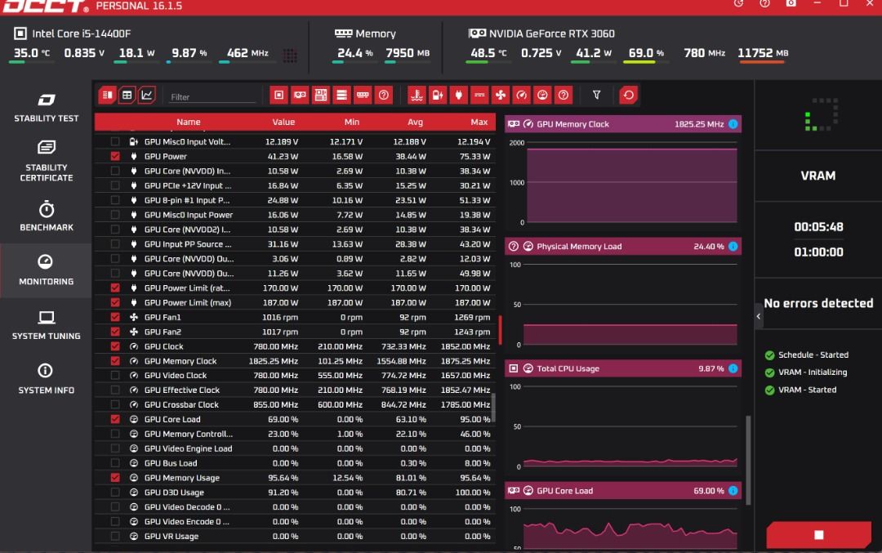This screenshot has height=553, width=882.
Task: Toggle the RAM module sensors filter icon
Action: pyautogui.click(x=363, y=95)
